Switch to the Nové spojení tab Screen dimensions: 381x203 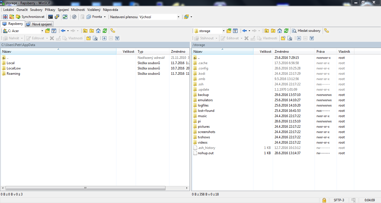point(39,24)
